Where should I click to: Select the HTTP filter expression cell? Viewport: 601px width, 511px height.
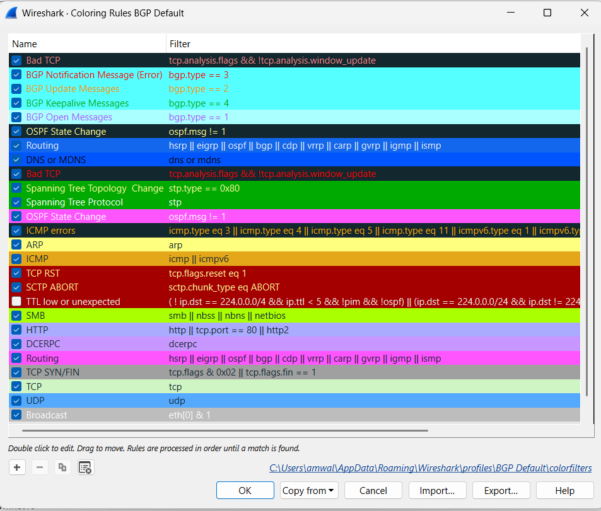[x=228, y=330]
